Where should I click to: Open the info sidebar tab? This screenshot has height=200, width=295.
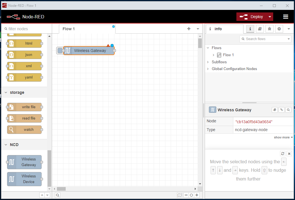point(224,29)
